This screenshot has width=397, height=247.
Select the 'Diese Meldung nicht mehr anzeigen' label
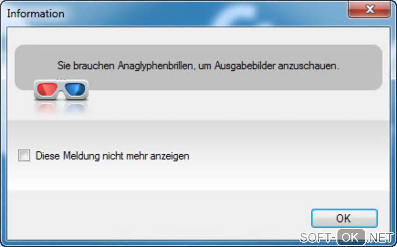coord(112,156)
